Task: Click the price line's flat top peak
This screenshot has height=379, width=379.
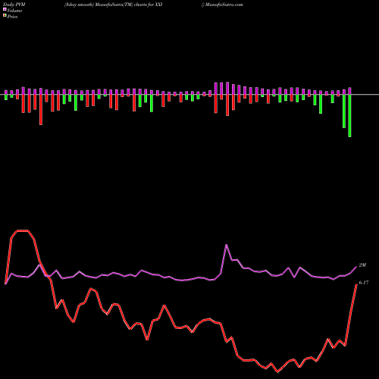Action: tap(22, 230)
